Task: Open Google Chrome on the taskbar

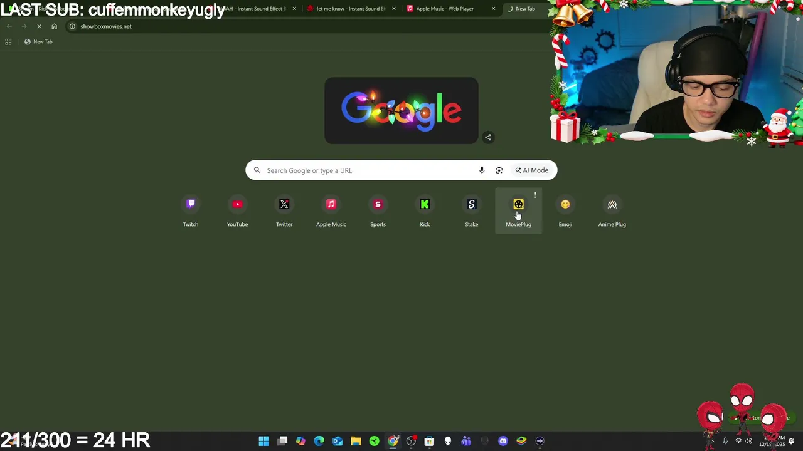Action: coord(393,441)
